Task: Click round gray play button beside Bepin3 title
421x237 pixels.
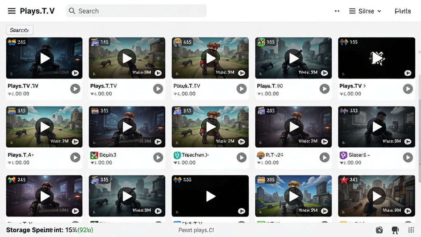Action: click(158, 158)
